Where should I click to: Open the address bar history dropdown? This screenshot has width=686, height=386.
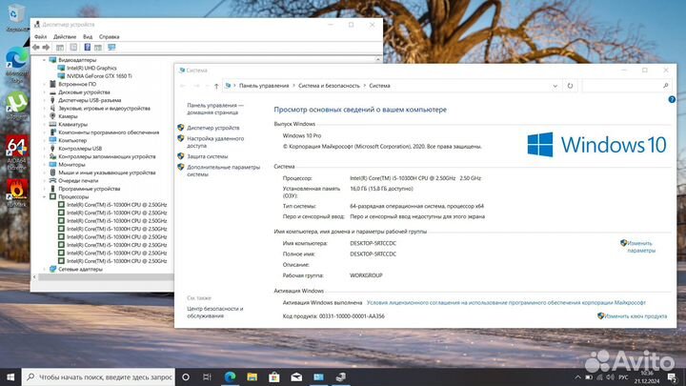pyautogui.click(x=555, y=86)
